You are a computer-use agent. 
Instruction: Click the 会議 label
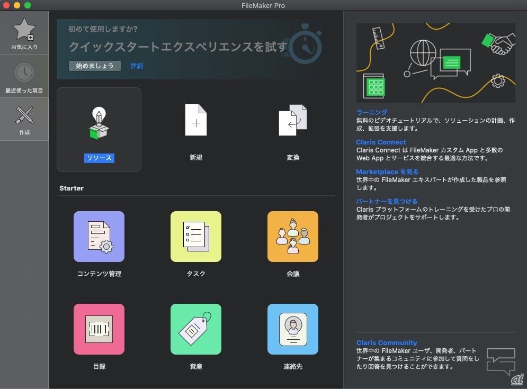(293, 274)
